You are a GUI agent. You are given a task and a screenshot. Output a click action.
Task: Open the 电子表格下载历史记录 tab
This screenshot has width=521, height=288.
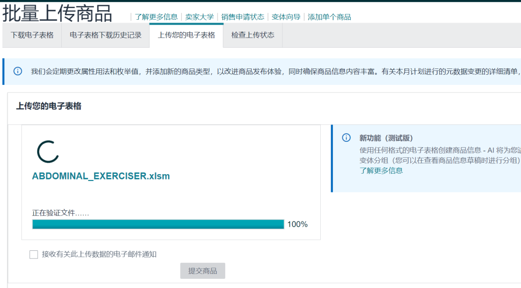(105, 35)
